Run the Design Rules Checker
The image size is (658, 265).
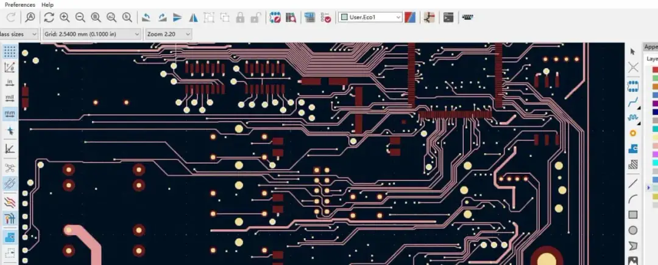pyautogui.click(x=325, y=17)
